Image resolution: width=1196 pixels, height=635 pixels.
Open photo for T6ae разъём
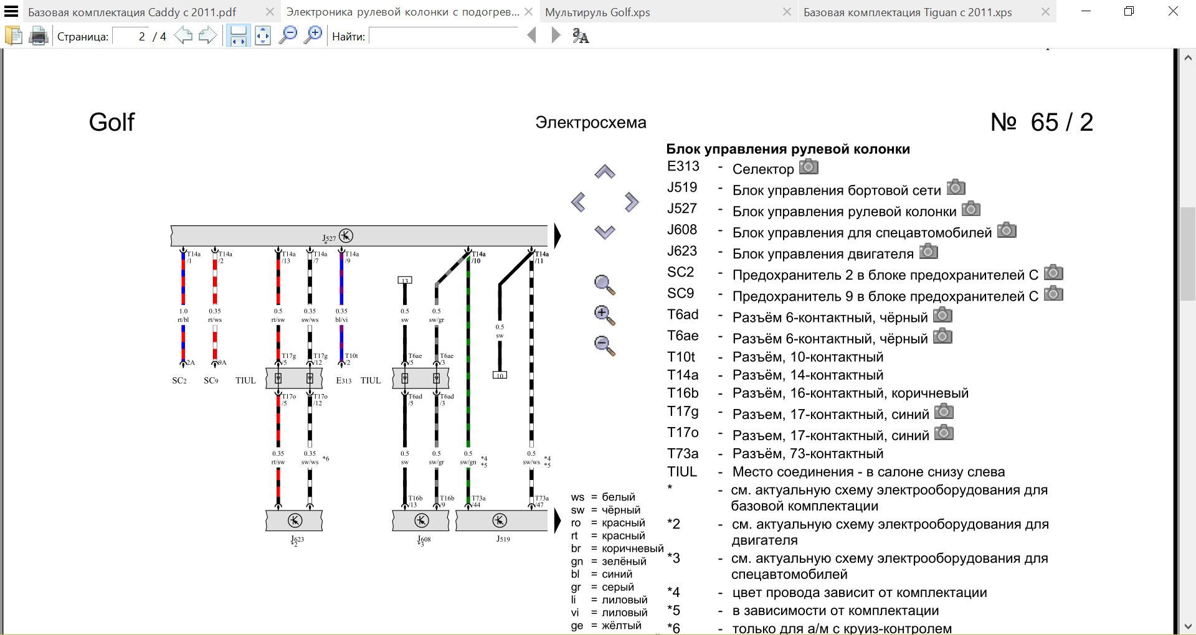[942, 336]
